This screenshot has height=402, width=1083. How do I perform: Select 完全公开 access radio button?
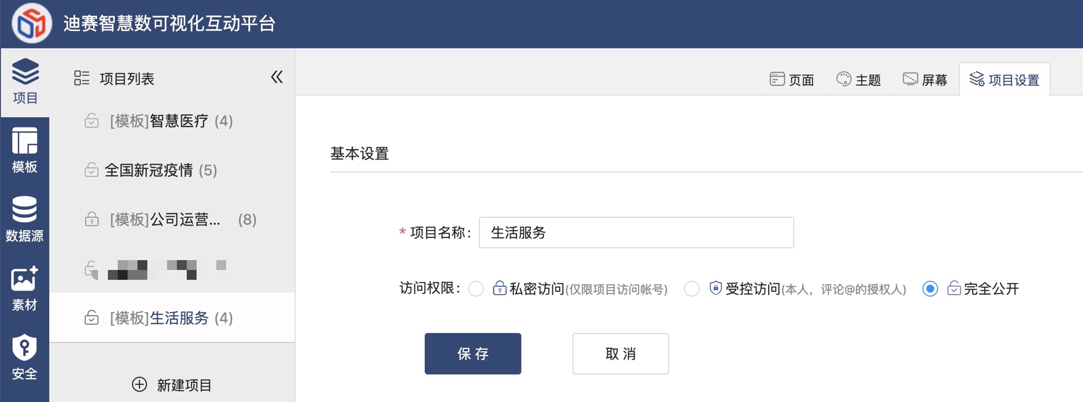point(930,289)
